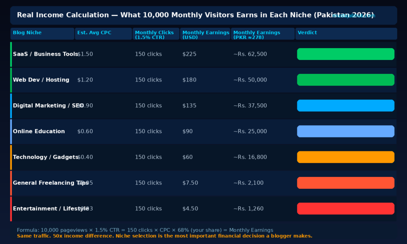Screen dimensions: 407x244
Task: Click the 'Formula: 10,000 pageviews' footnote line
Action: (x=145, y=230)
